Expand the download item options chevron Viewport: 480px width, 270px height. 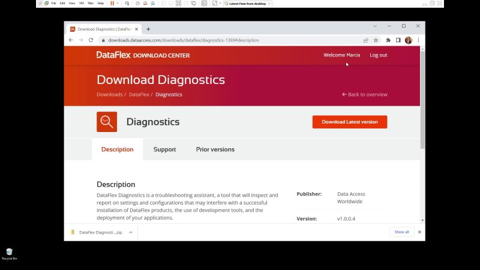pos(131,232)
